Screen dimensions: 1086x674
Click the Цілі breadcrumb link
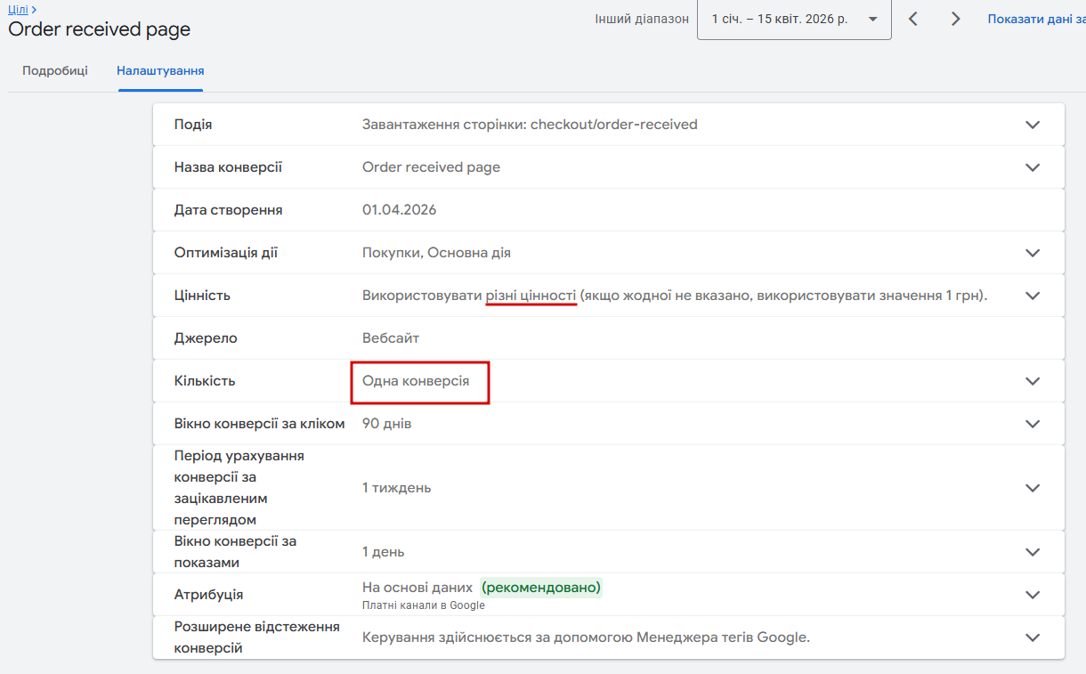coord(18,10)
